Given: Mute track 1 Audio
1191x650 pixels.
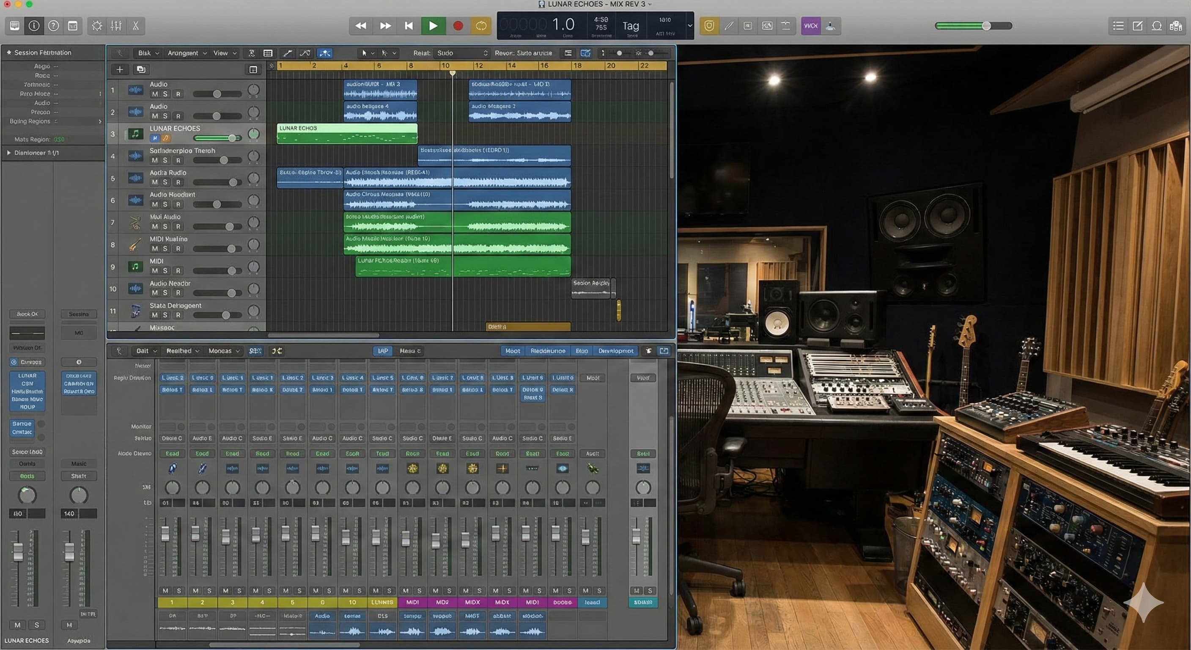Looking at the screenshot, I should click(154, 94).
